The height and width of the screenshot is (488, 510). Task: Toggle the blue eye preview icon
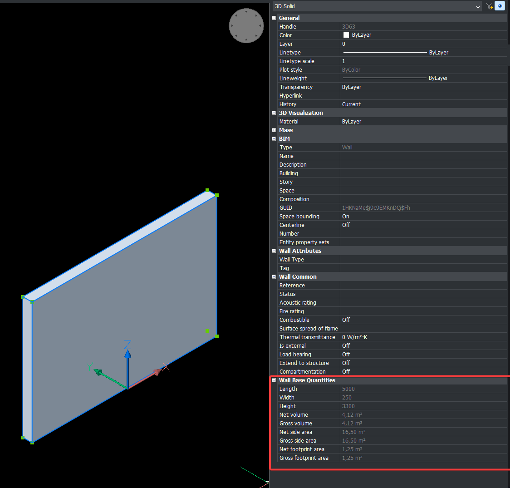point(500,6)
